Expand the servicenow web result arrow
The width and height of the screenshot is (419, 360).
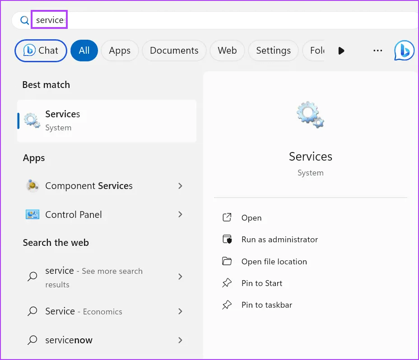[180, 340]
